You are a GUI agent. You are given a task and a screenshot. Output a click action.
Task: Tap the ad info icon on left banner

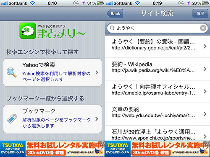click(102, 143)
